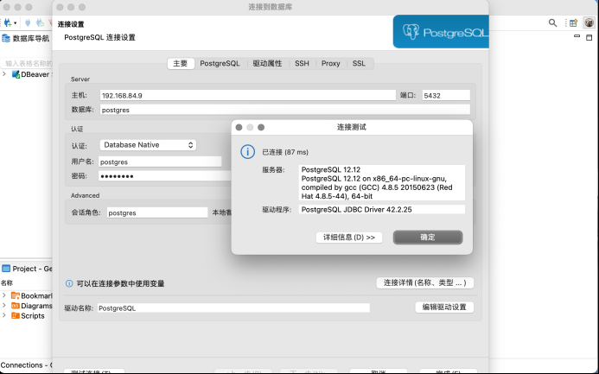599x374 pixels.
Task: Click the info icon in connection test dialog
Action: click(x=247, y=152)
